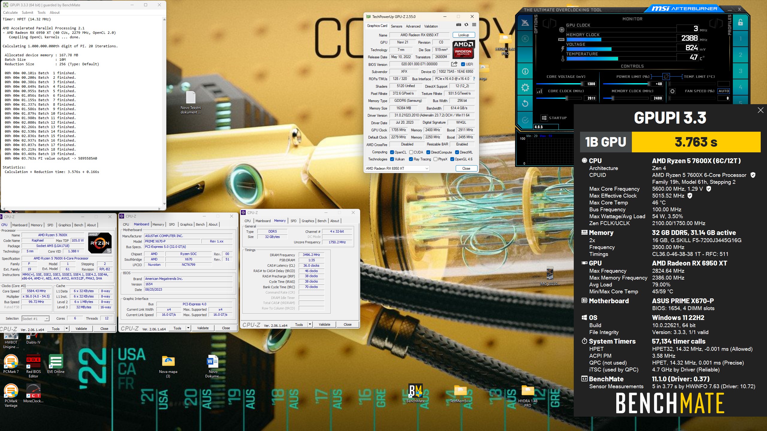Adjust the Memory Clock slider handle in Afterburner
This screenshot has height=431, width=767.
613,98
